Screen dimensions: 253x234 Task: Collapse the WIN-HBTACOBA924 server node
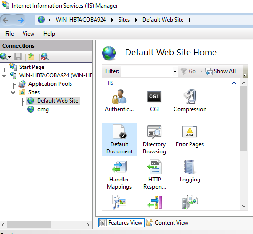[x=4, y=75]
